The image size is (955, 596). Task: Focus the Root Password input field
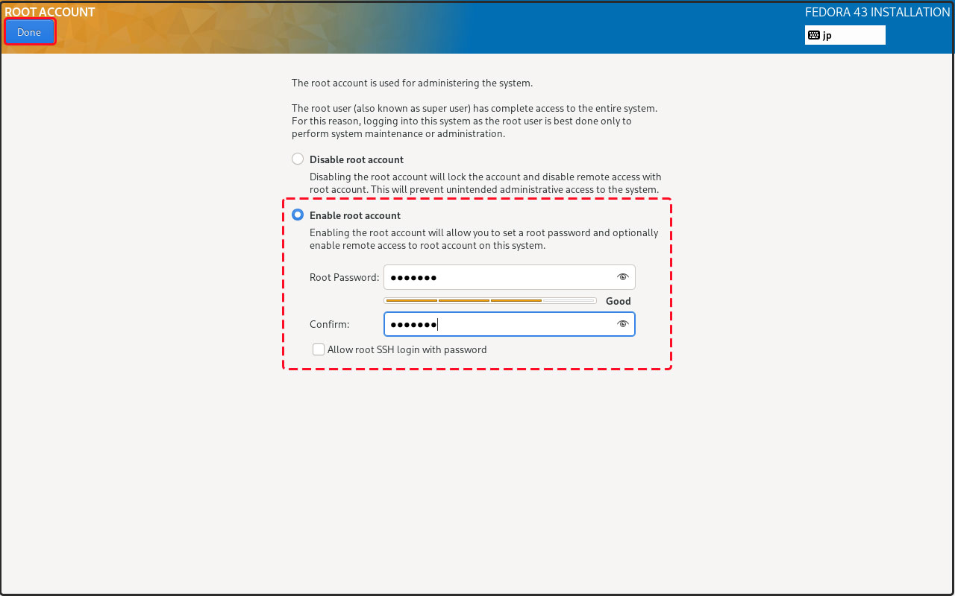click(496, 277)
